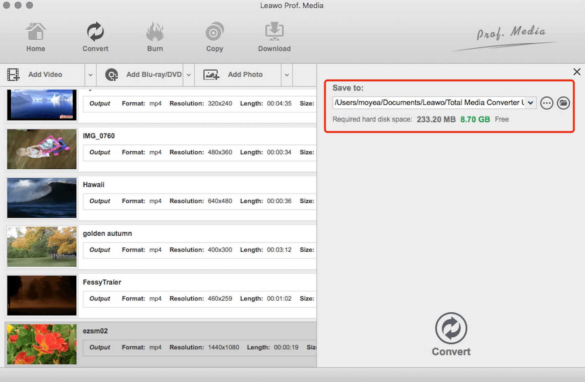
Task: Click the three-dots browse output folder icon
Action: click(547, 103)
